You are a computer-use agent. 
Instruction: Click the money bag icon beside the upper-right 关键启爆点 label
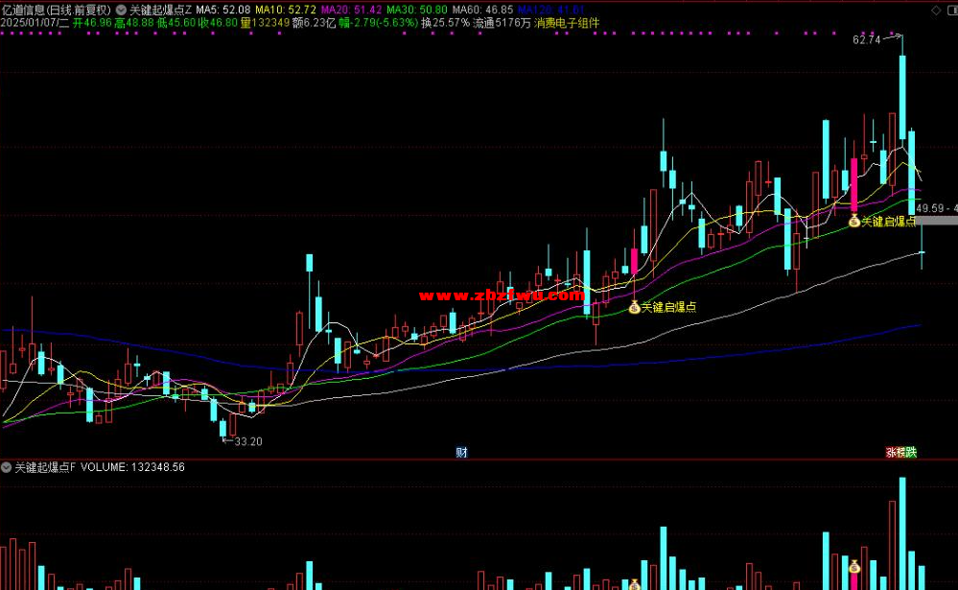854,221
